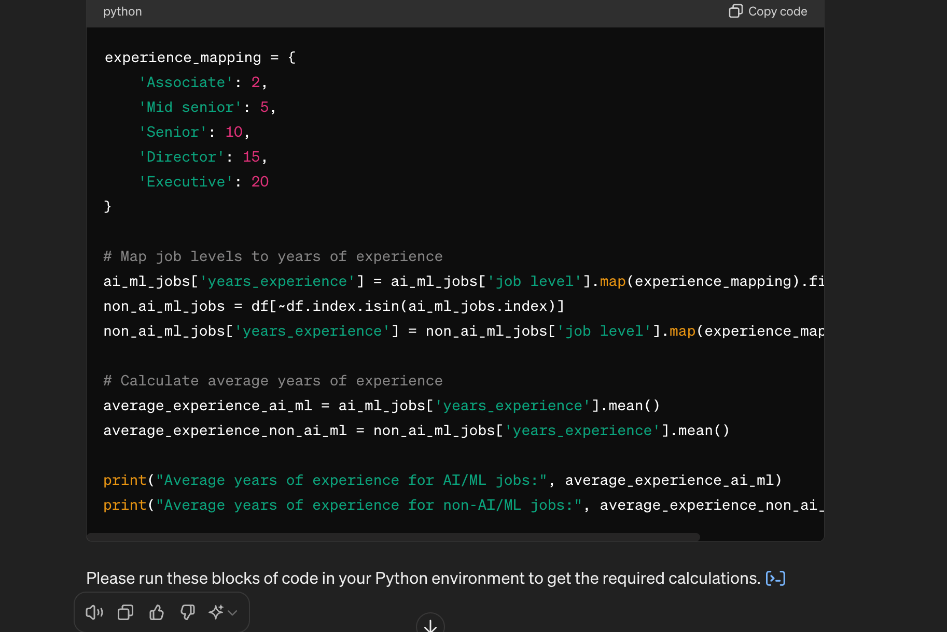Click the run-code link after 'calculations'
Image resolution: width=947 pixels, height=632 pixels.
[x=775, y=578]
